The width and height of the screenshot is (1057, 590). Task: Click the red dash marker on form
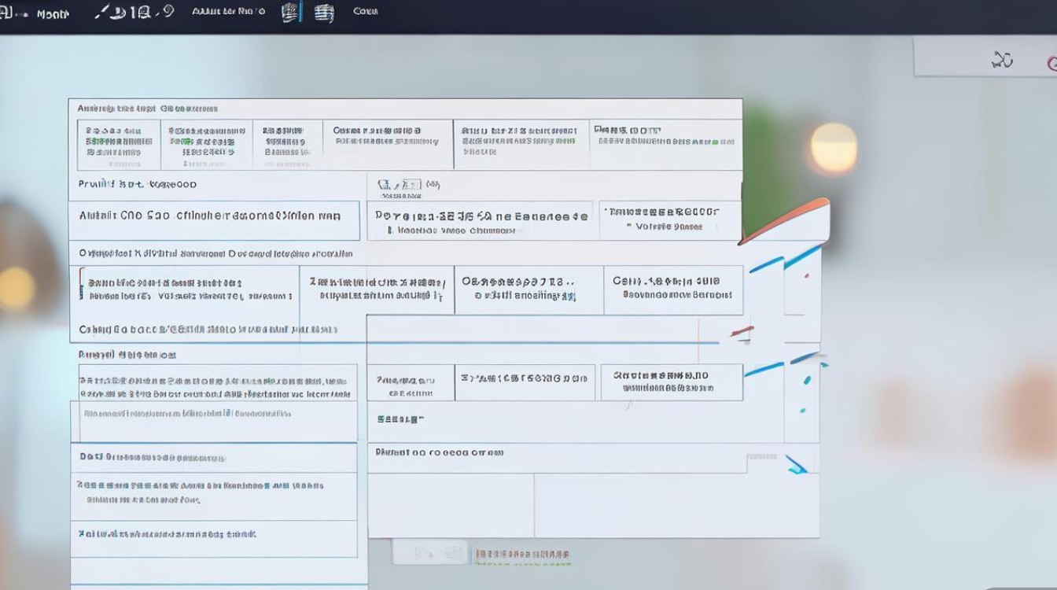(741, 332)
